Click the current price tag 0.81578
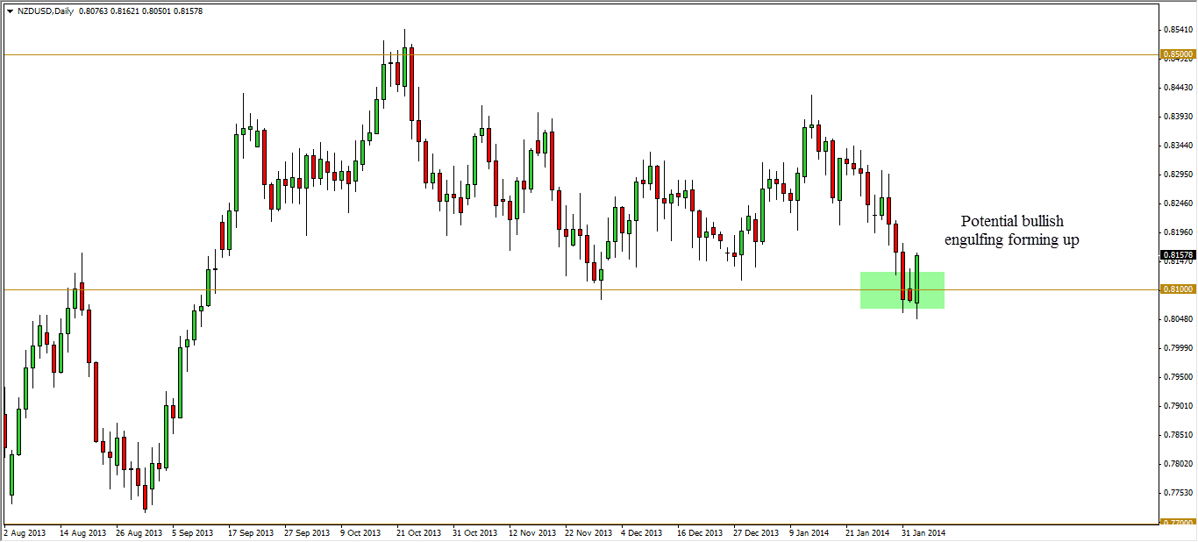Screen dimensions: 1198x542 tap(1177, 255)
